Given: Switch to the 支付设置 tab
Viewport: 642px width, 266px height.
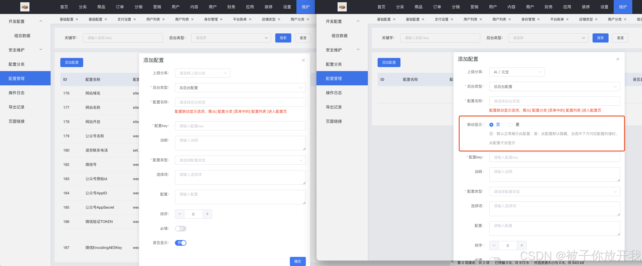Looking at the screenshot, I should tap(124, 19).
